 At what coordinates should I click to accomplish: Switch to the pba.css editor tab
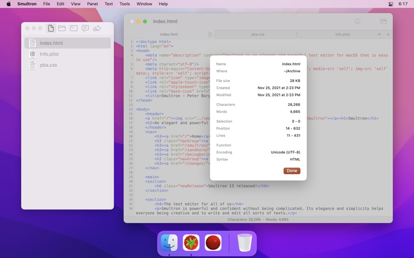258,35
